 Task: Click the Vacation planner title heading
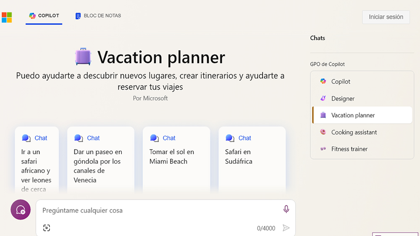(161, 57)
